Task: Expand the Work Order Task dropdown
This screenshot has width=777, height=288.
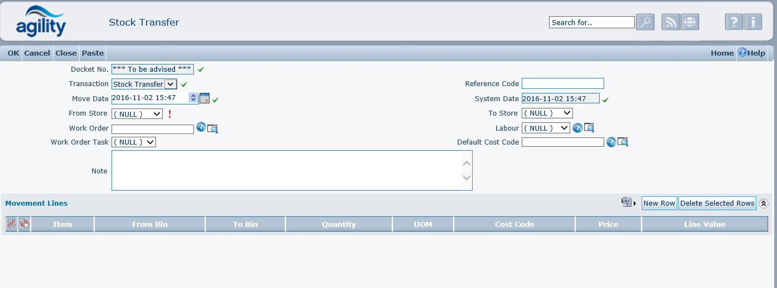Action: tap(134, 142)
